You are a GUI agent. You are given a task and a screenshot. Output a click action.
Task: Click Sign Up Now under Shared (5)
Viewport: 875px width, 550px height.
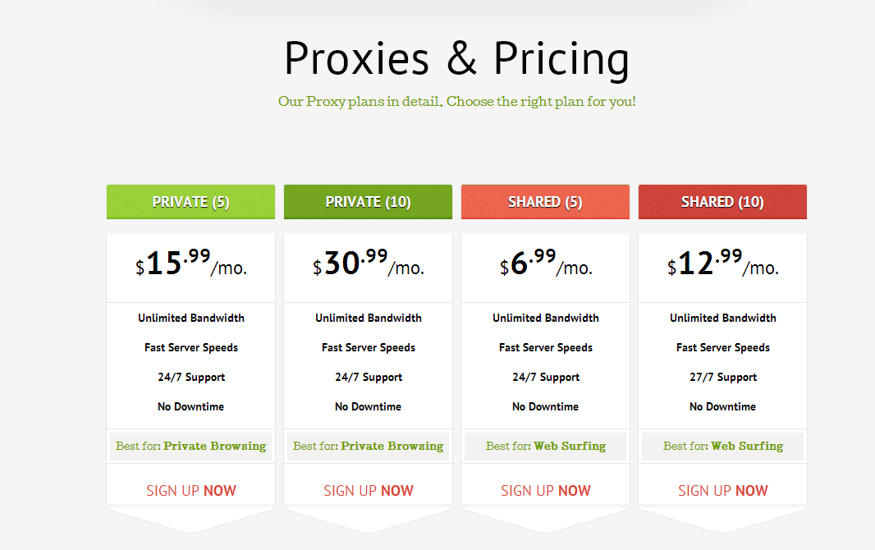[545, 490]
